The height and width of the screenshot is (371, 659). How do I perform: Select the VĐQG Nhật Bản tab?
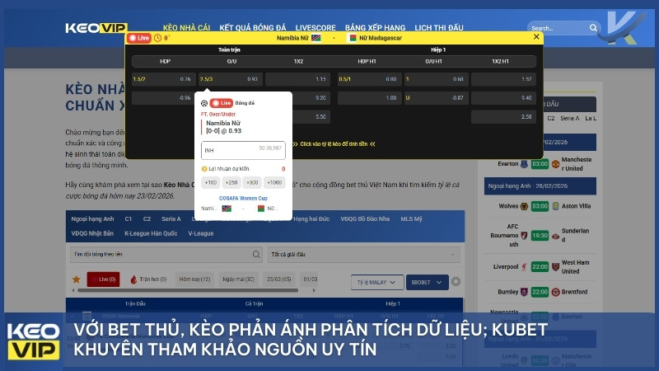(x=92, y=233)
